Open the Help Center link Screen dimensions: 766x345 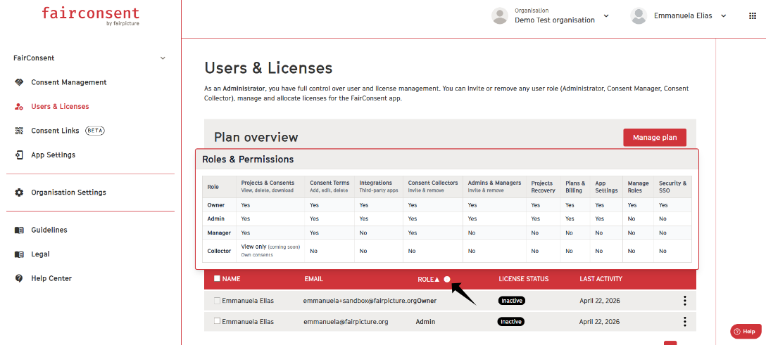pos(51,278)
